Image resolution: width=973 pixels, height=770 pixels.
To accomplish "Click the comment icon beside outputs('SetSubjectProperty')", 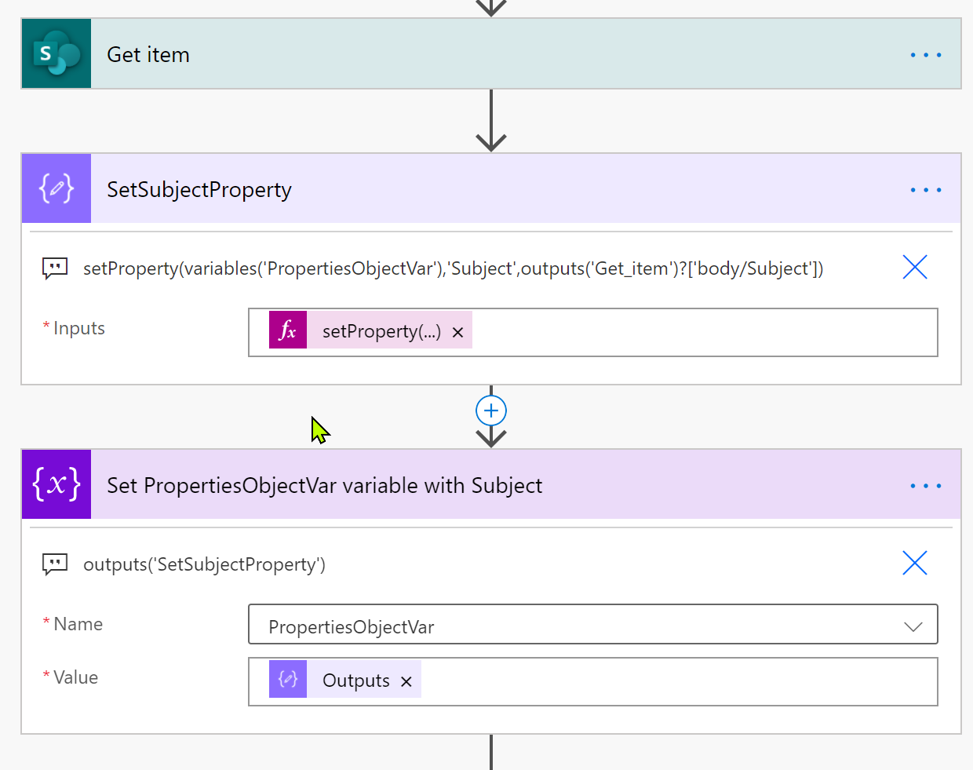I will pyautogui.click(x=55, y=564).
